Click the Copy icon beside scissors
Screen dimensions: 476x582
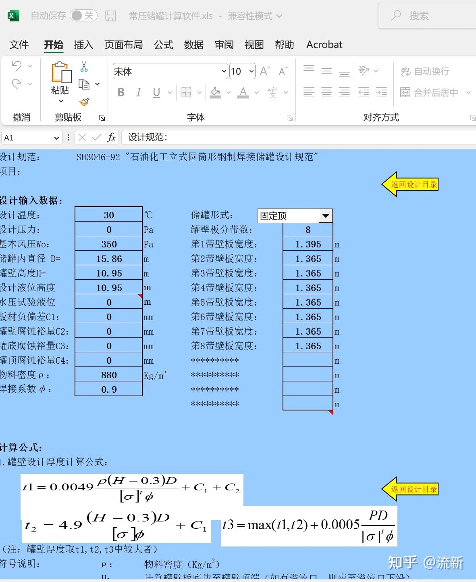pos(84,84)
